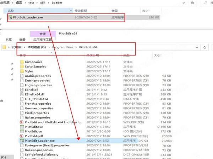Click the date 2010/10/30 6:59 cell
213x159 pixels.
click(98, 131)
